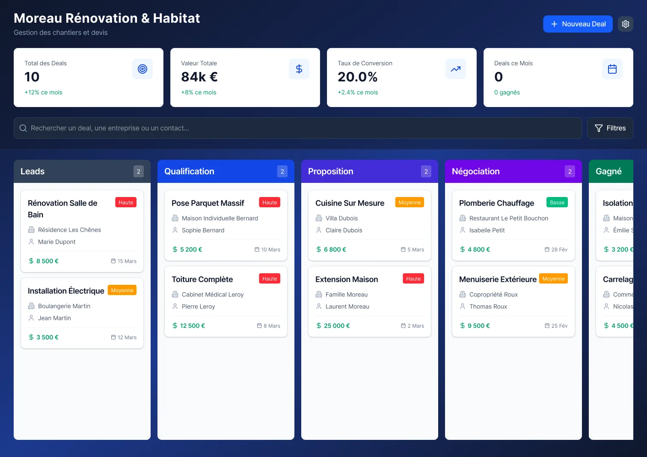Open the Toiture Complète deal card
Image resolution: width=647 pixels, height=457 pixels.
(x=226, y=302)
